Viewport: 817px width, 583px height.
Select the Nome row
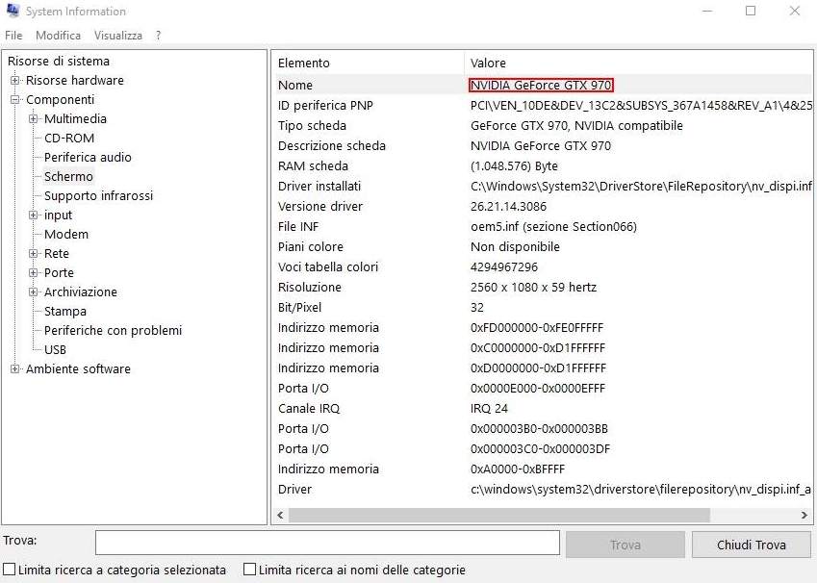(543, 85)
